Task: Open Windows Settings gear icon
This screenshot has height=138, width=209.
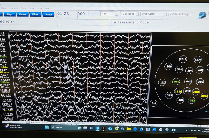Action: [167, 130]
